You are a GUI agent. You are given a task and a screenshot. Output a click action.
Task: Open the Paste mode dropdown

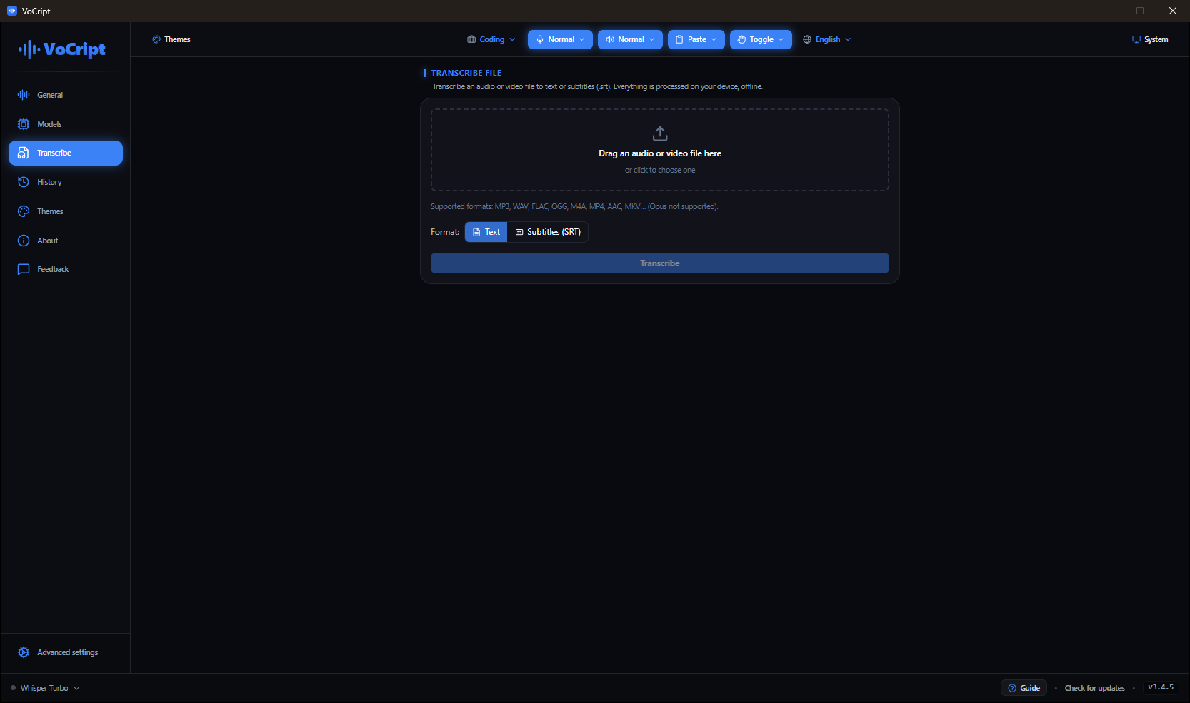pos(696,39)
